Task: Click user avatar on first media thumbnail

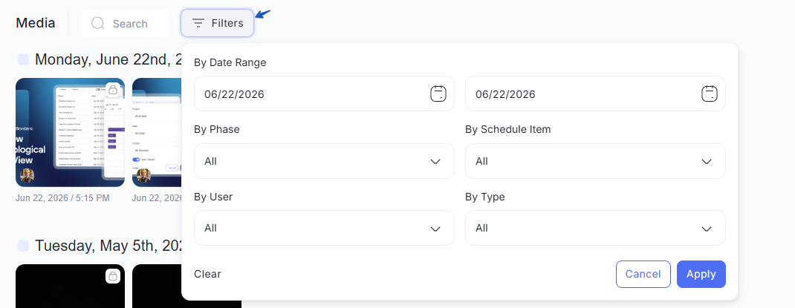Action: (x=27, y=175)
